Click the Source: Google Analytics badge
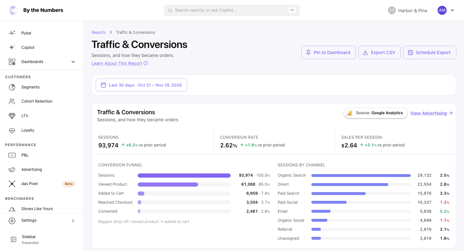This screenshot has width=464, height=251. click(375, 113)
